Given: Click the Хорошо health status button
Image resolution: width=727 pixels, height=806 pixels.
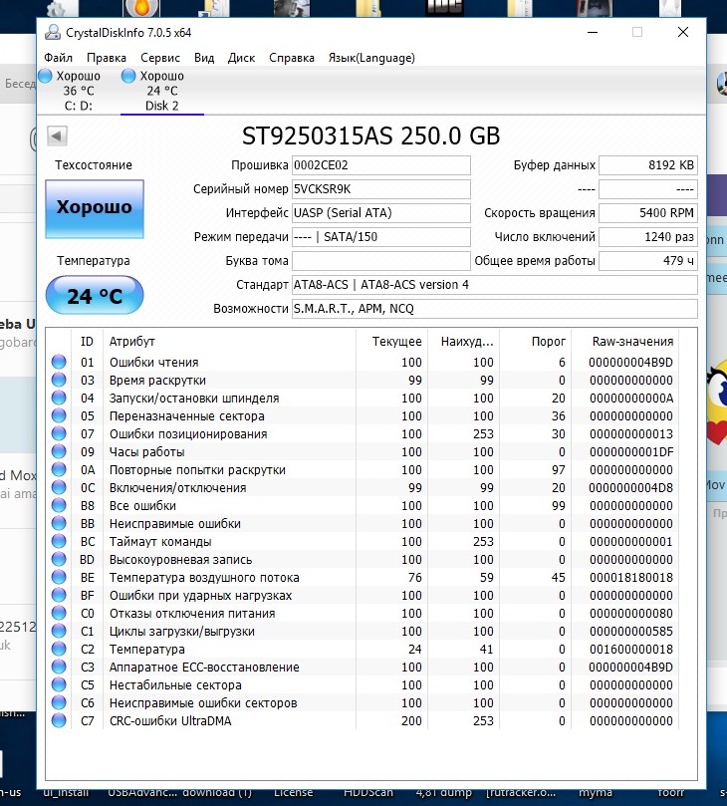Looking at the screenshot, I should coord(95,208).
